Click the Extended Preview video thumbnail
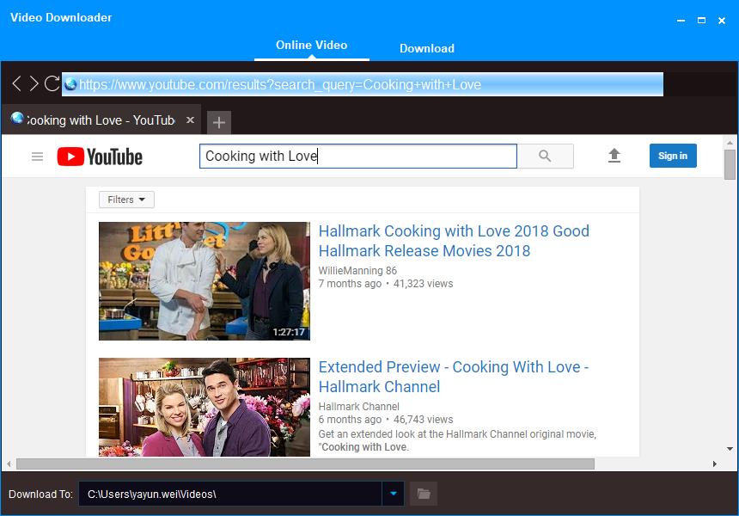 pos(204,407)
